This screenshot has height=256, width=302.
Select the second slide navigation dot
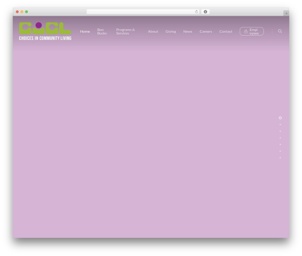(280, 125)
